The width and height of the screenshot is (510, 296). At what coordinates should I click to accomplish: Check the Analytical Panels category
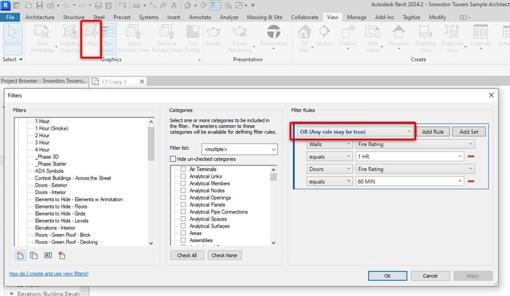(183, 205)
